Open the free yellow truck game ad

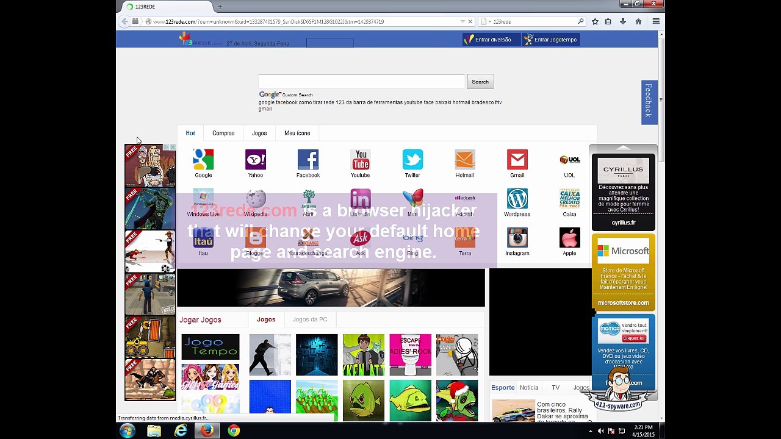click(x=150, y=337)
